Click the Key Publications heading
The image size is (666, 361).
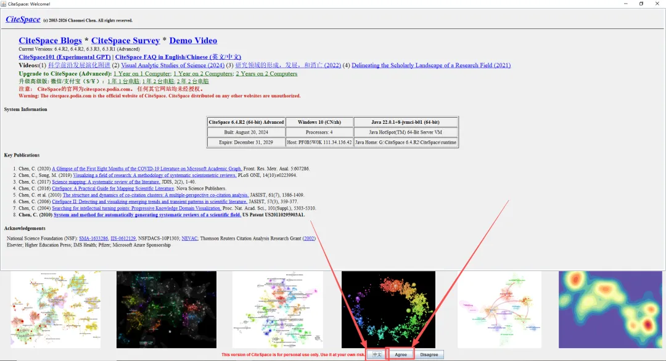click(x=22, y=155)
